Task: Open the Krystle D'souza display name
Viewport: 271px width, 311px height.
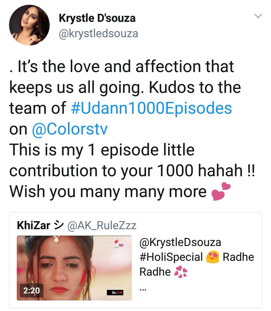Action: click(x=97, y=18)
